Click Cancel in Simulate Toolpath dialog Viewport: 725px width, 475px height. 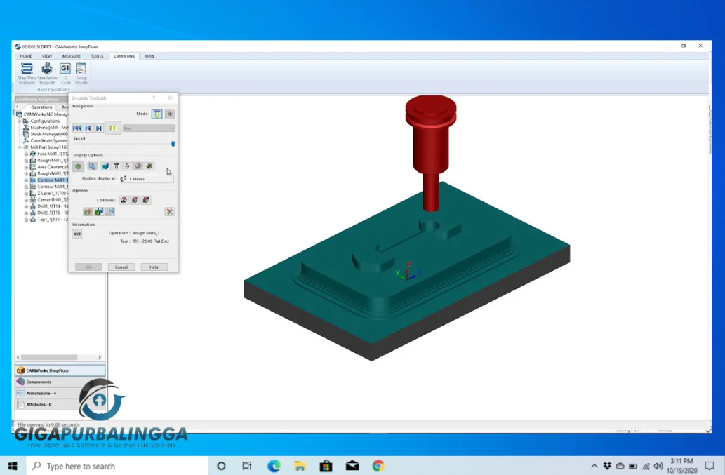[x=121, y=267]
